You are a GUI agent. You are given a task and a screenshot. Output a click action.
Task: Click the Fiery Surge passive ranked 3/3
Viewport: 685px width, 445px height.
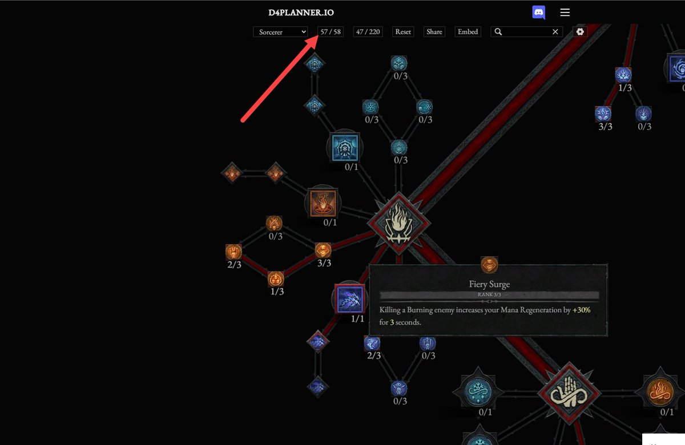[x=323, y=250]
